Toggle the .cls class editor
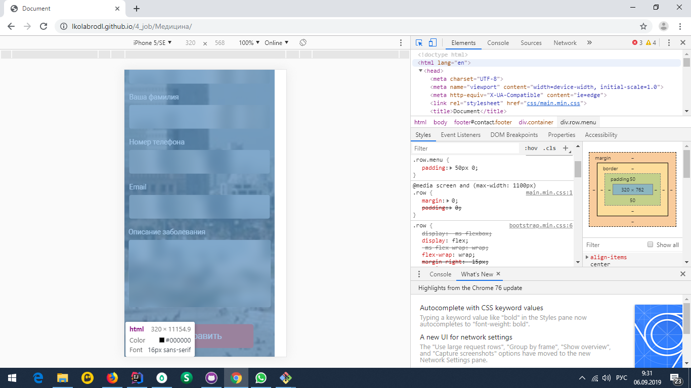691x388 pixels. (549, 149)
